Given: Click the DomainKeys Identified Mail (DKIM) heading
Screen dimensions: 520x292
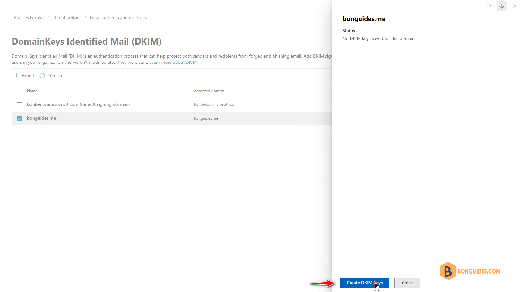Looking at the screenshot, I should [87, 42].
